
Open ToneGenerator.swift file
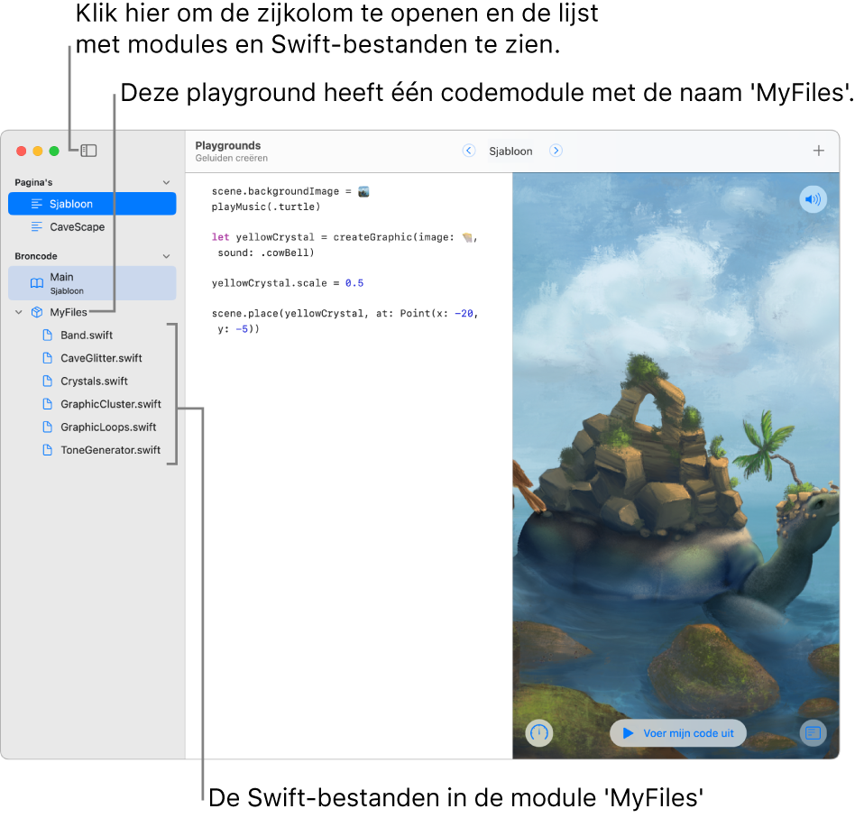click(110, 450)
